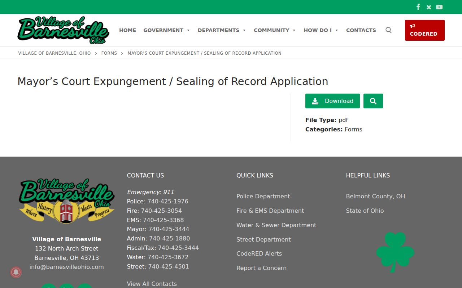
Task: Download the expungement application PDF
Action: pyautogui.click(x=332, y=101)
